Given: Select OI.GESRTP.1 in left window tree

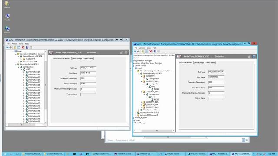Looking at the screenshot, I should point(30,59).
